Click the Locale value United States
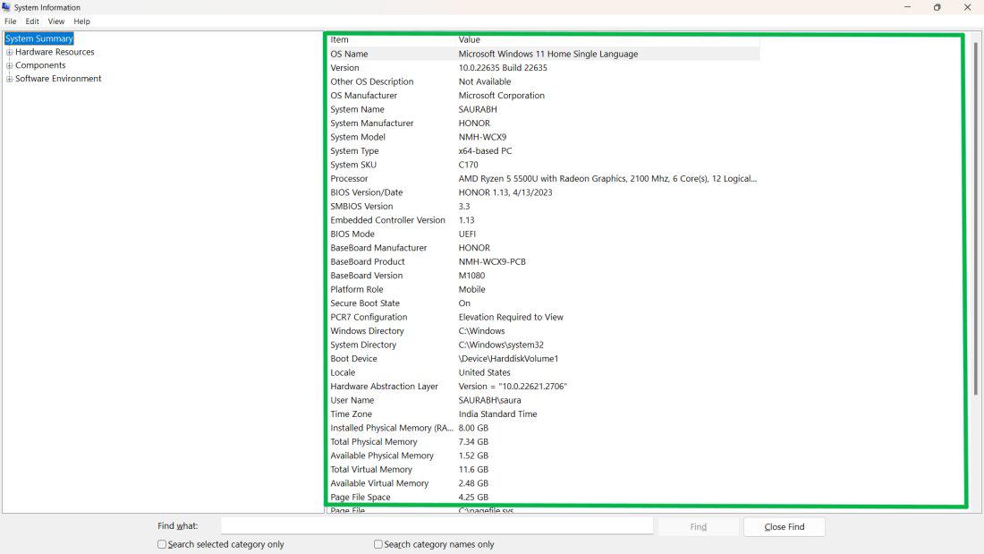Image resolution: width=984 pixels, height=554 pixels. [484, 371]
